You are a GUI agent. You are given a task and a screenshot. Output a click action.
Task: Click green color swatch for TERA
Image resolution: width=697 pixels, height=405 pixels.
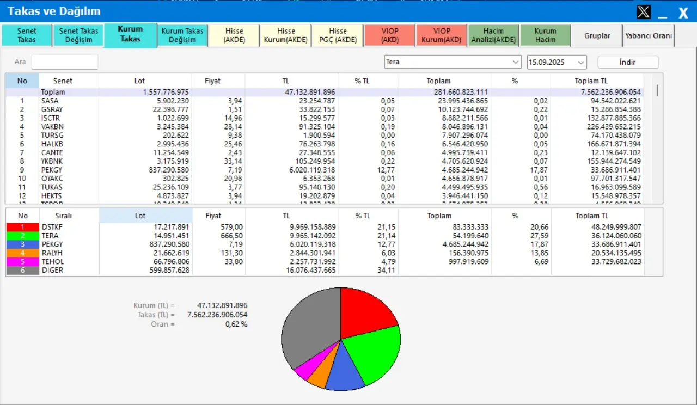point(22,236)
